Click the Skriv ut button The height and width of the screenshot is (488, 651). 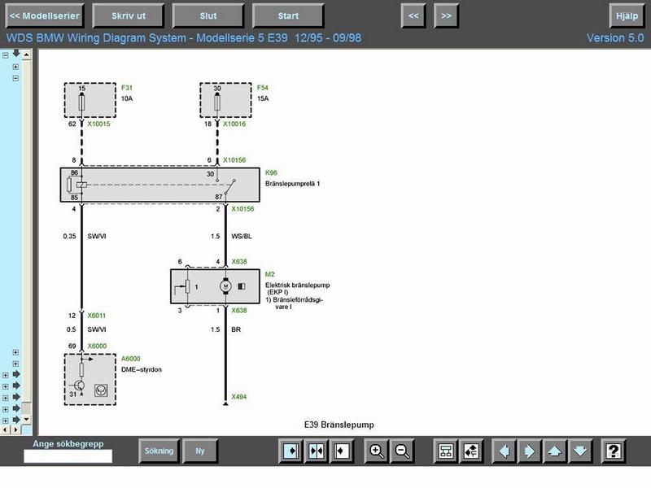point(128,15)
